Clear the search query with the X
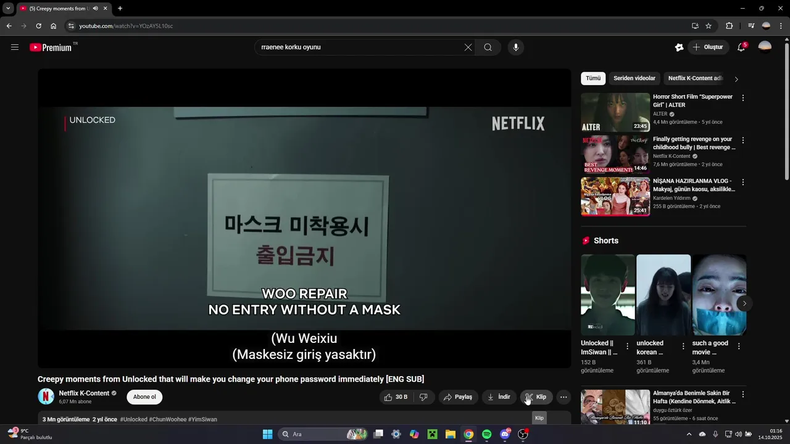 coord(468,47)
